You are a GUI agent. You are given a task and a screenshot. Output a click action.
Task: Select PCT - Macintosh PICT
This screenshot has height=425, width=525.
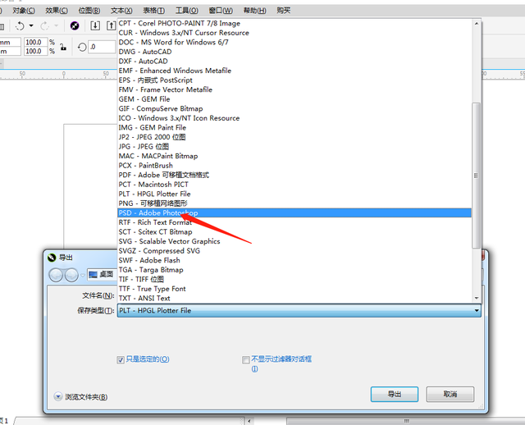(x=294, y=185)
